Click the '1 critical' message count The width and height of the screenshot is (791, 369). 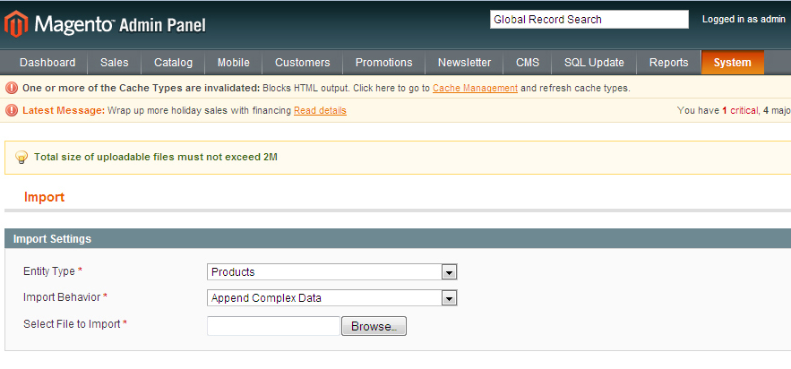740,110
